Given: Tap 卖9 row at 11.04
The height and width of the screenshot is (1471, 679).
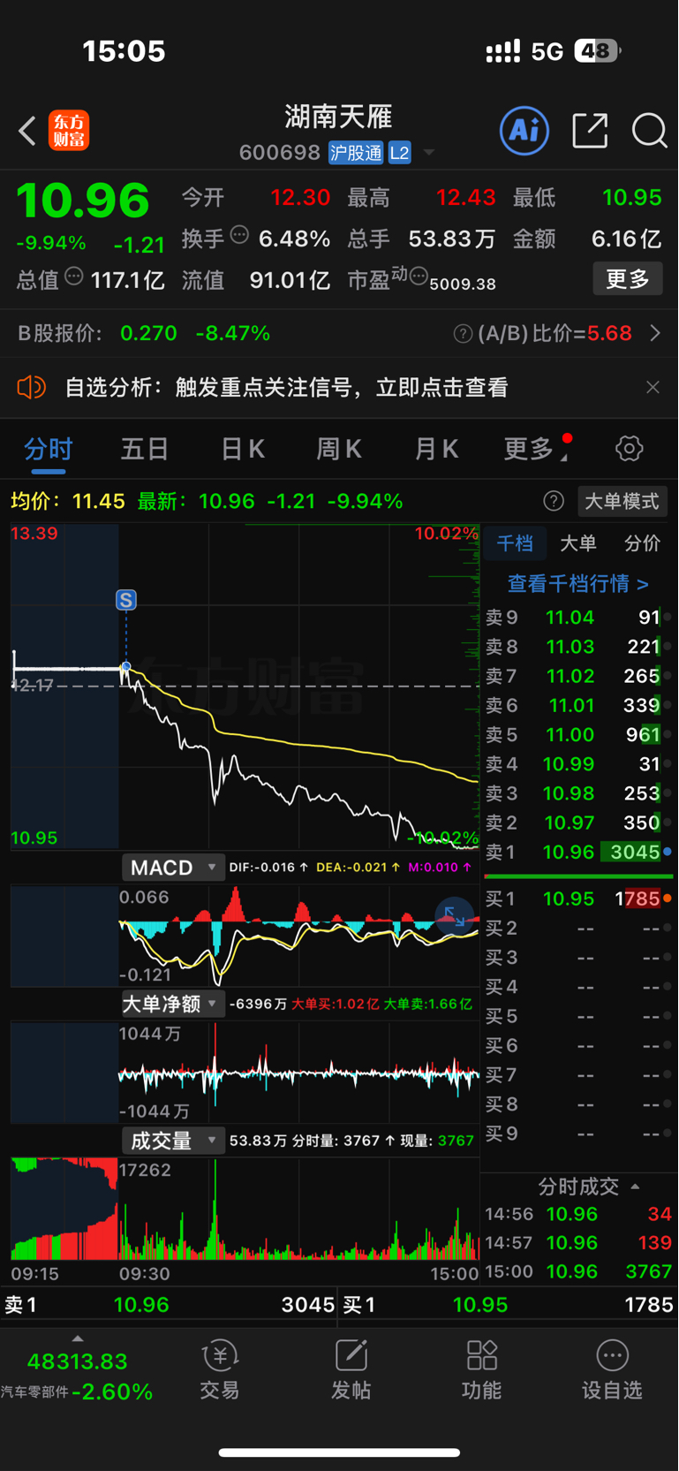Looking at the screenshot, I should [x=578, y=618].
